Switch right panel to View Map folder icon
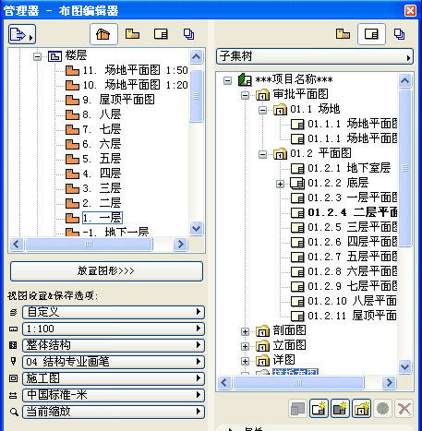The image size is (422, 431). coord(343,34)
